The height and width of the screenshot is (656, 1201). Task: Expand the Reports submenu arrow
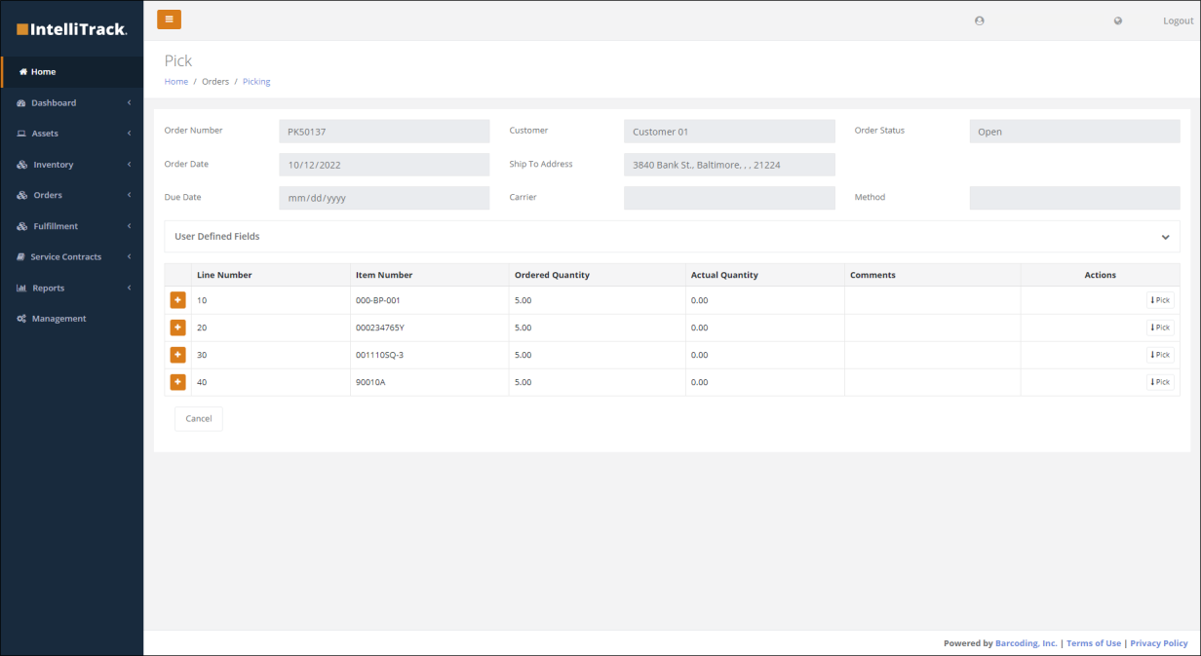(x=129, y=288)
